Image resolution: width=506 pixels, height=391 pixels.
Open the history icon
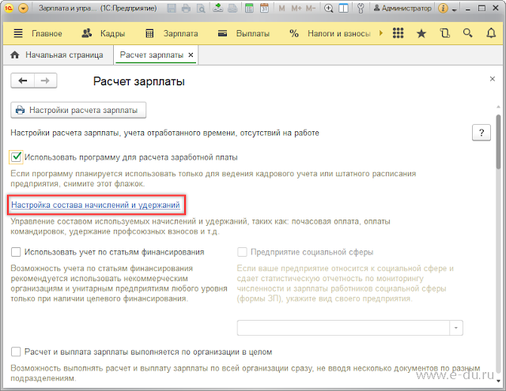pyautogui.click(x=444, y=33)
